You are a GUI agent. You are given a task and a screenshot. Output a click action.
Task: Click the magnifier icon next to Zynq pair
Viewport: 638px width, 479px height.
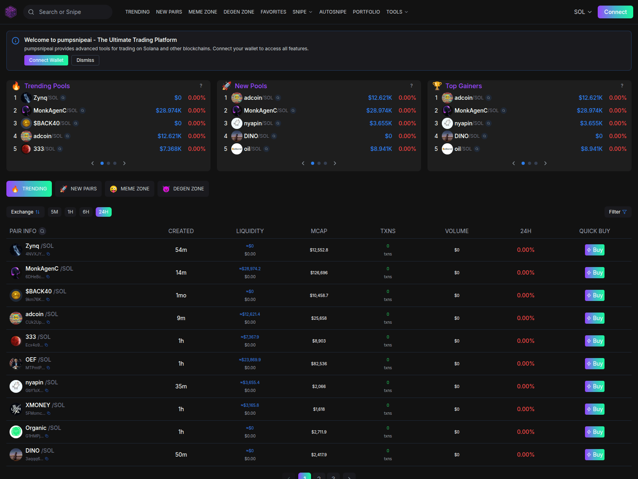[64, 98]
